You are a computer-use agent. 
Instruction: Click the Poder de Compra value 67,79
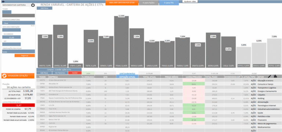pyautogui.click(x=28, y=109)
